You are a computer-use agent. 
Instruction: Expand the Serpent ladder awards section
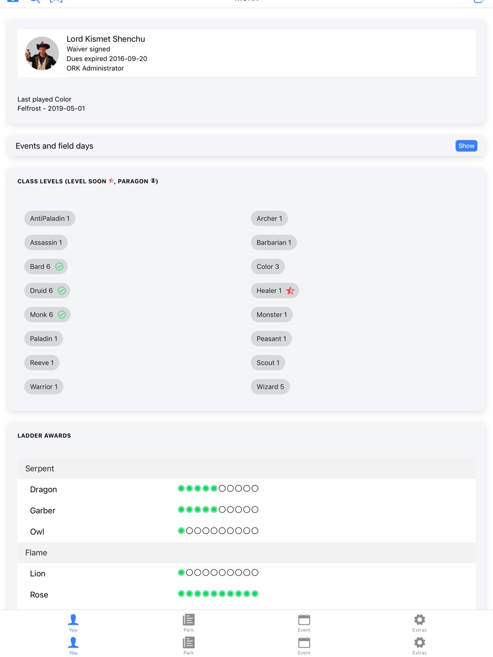[246, 469]
